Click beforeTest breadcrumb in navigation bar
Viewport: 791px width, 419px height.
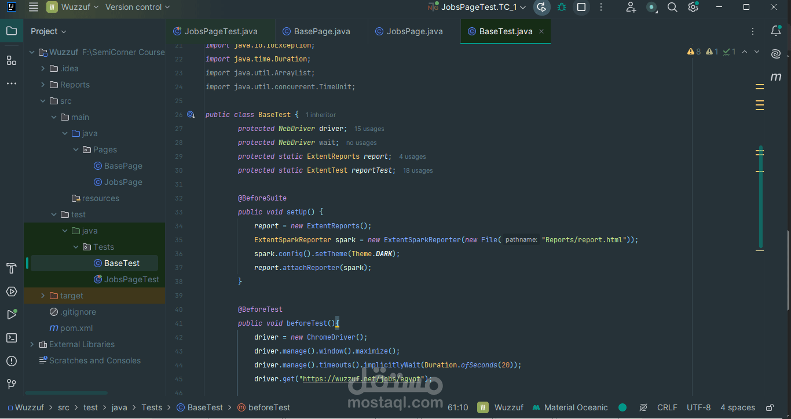pyautogui.click(x=263, y=407)
